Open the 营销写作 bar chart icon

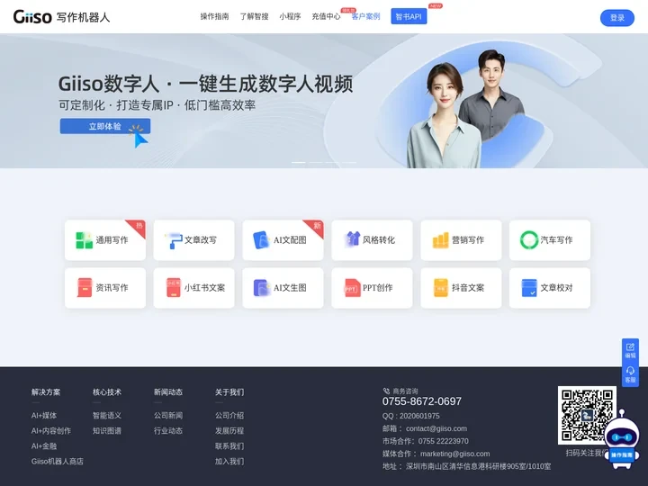(x=440, y=240)
